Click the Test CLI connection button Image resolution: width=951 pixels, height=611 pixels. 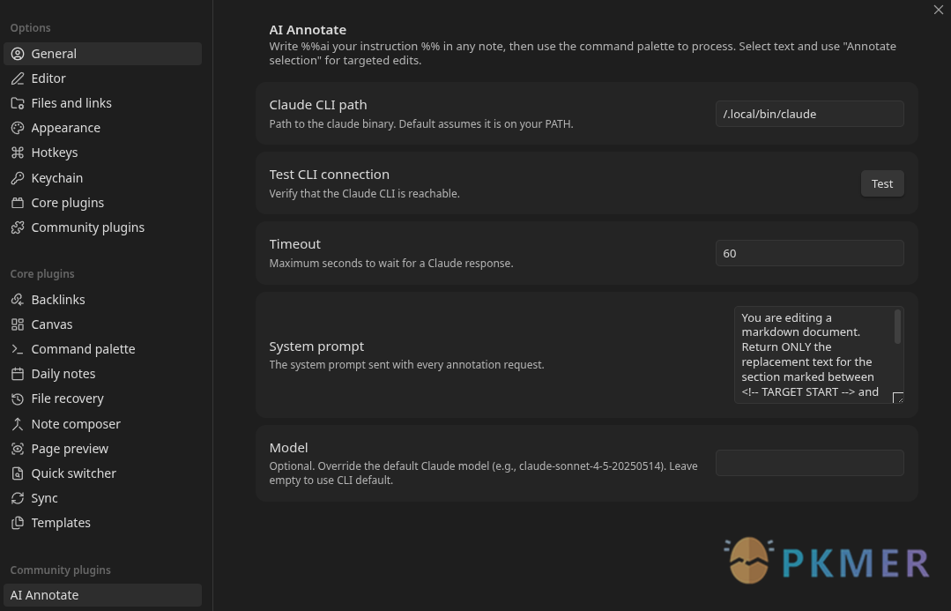click(x=882, y=184)
